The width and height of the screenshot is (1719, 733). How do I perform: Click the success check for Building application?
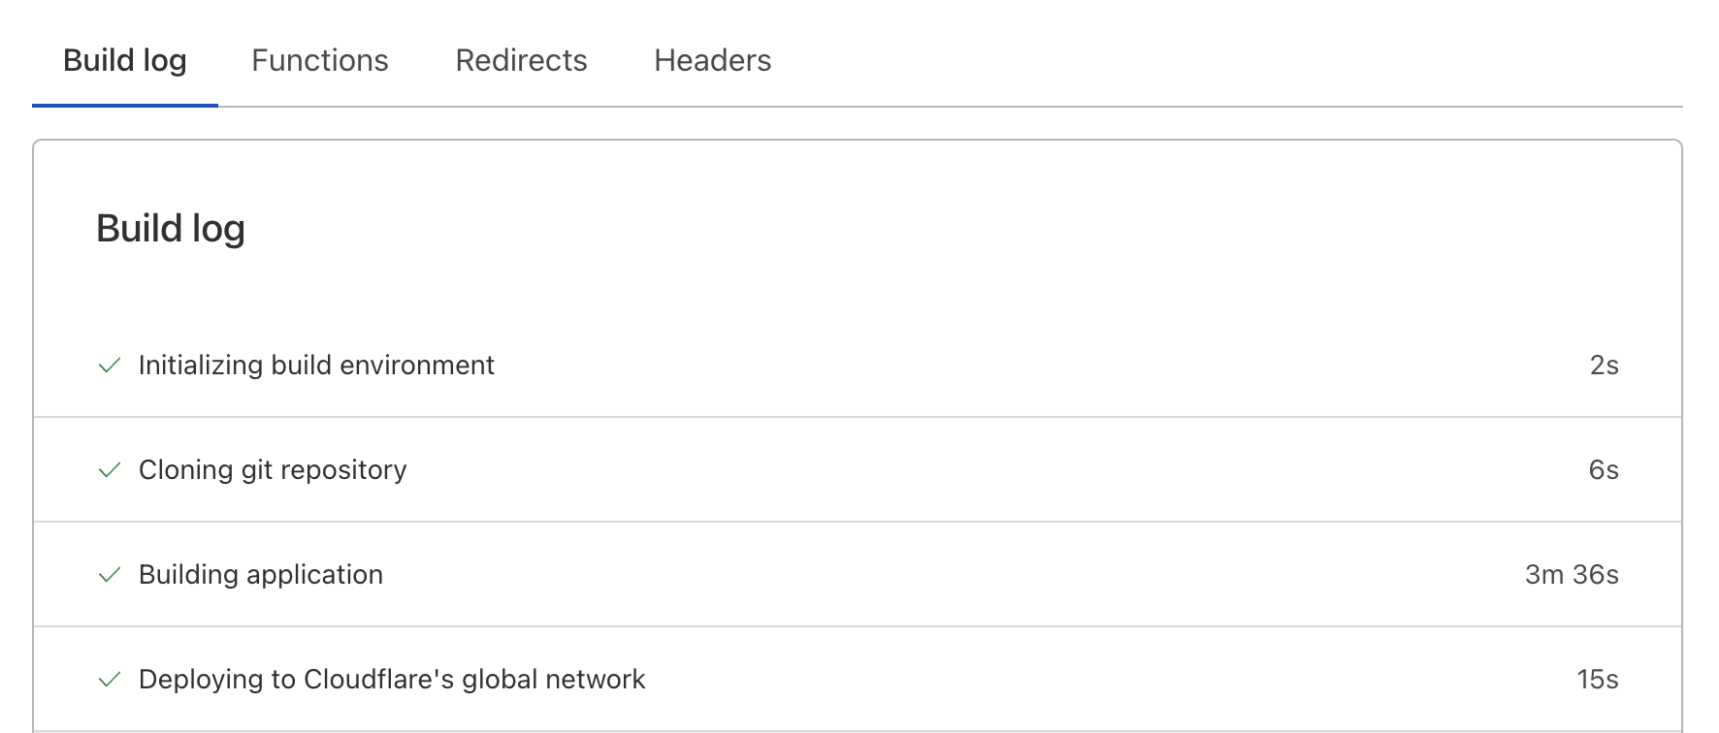click(110, 575)
